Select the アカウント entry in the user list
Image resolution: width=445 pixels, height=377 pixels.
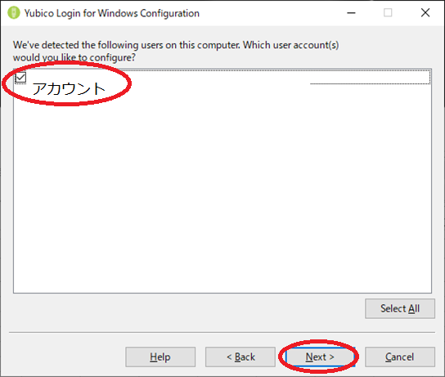coord(69,88)
